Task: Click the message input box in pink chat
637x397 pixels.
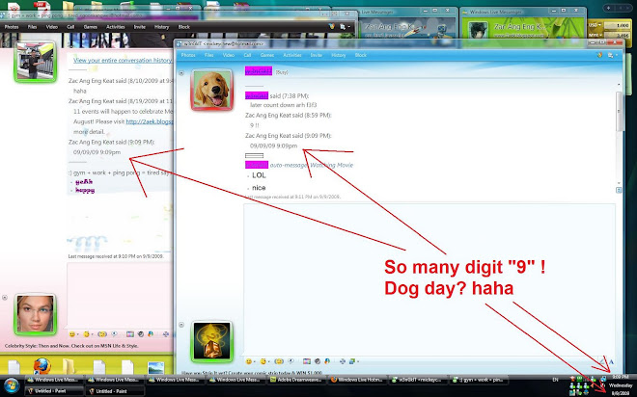Action: [x=121, y=295]
